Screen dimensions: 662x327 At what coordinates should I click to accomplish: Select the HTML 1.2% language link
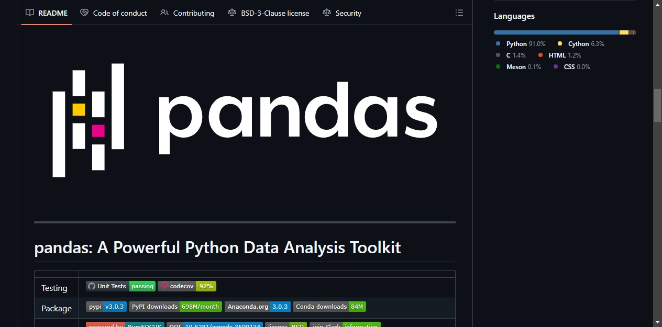(559, 55)
